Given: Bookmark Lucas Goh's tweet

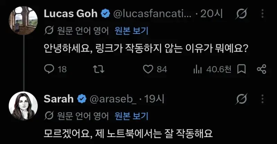Looking at the screenshot, I should tap(241, 69).
